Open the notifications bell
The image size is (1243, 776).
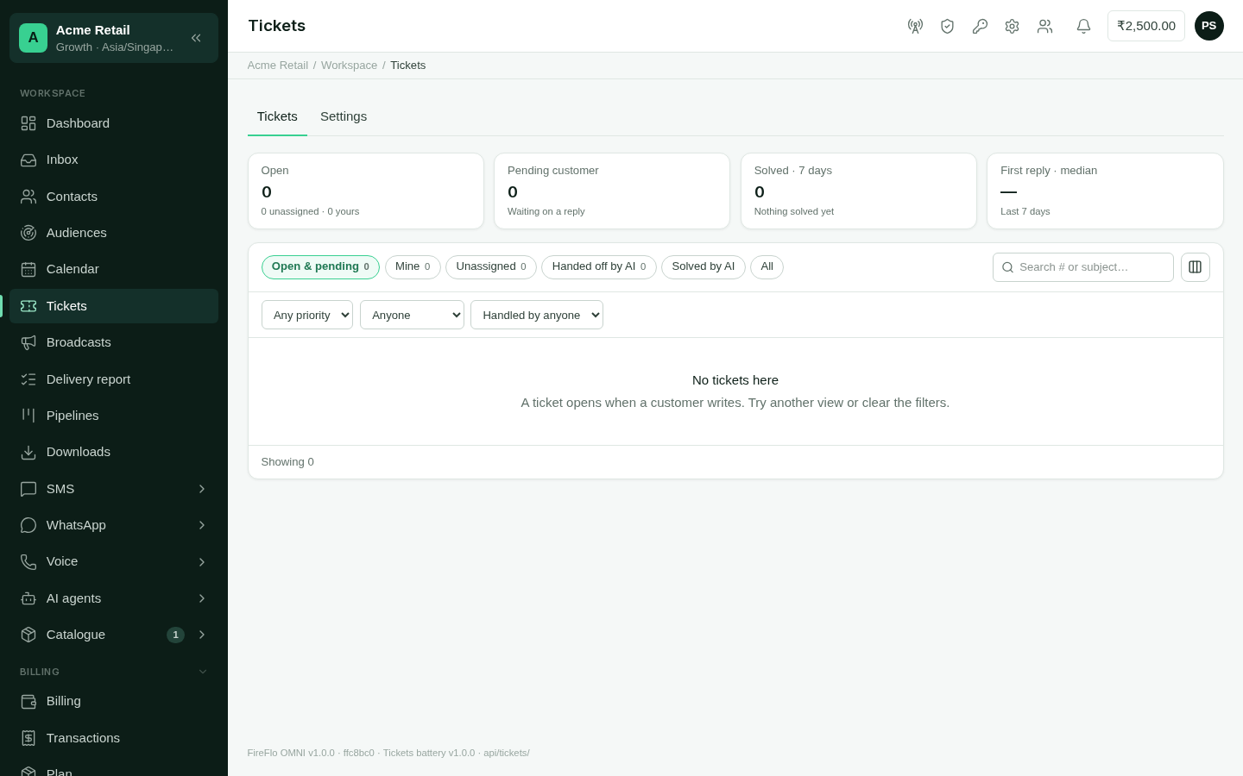(1083, 26)
